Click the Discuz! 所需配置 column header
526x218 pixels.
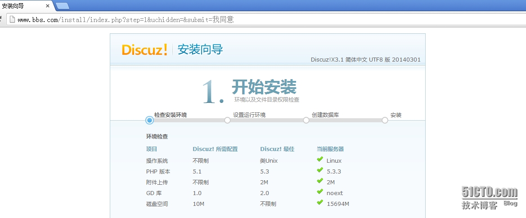pos(215,149)
